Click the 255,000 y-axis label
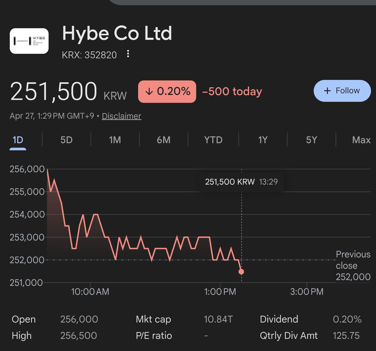This screenshot has width=376, height=351. coord(27,192)
